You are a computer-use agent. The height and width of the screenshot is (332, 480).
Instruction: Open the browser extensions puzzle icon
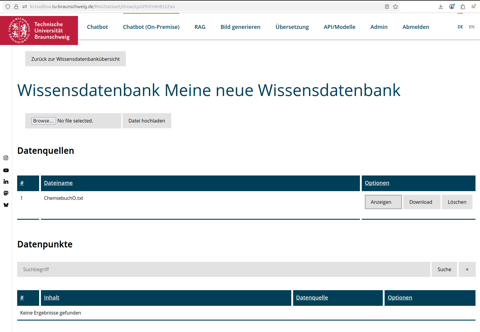click(463, 7)
